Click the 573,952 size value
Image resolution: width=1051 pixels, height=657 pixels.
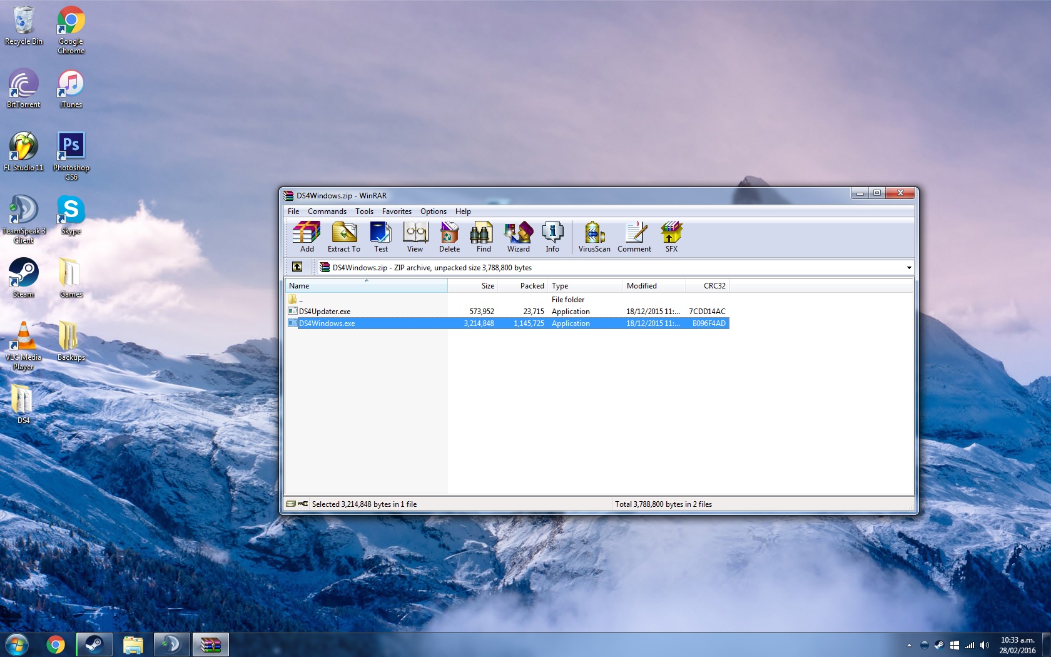click(482, 312)
